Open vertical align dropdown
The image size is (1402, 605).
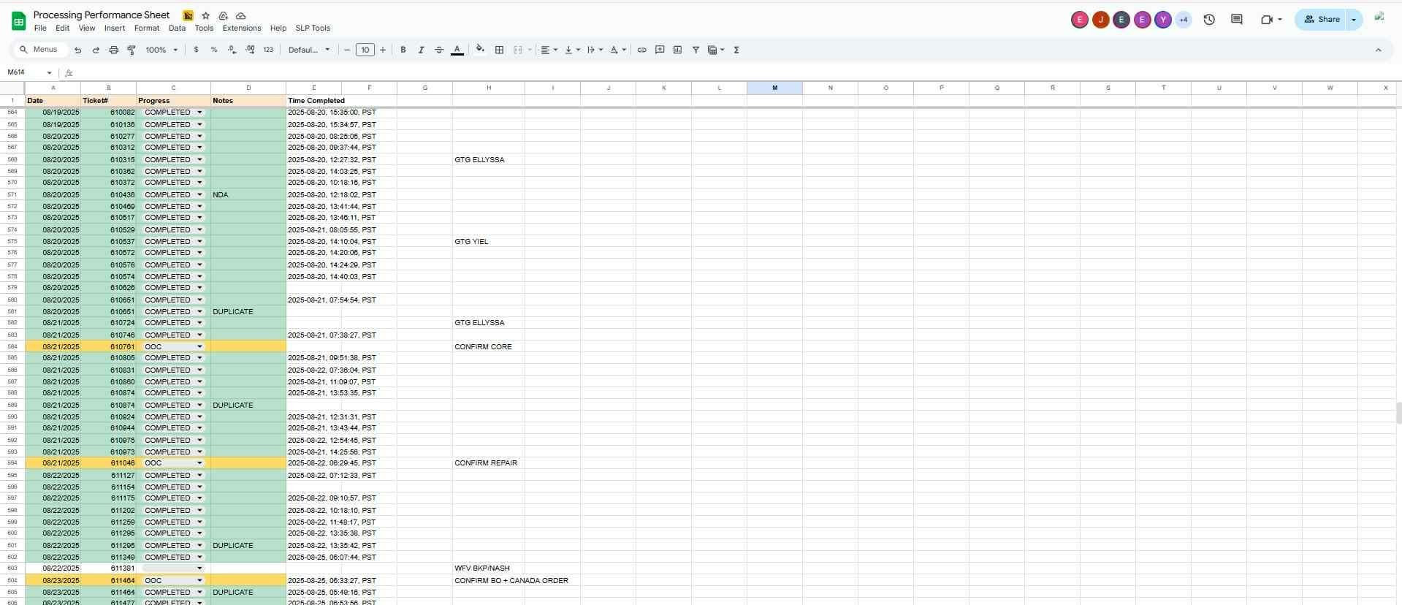pyautogui.click(x=572, y=50)
